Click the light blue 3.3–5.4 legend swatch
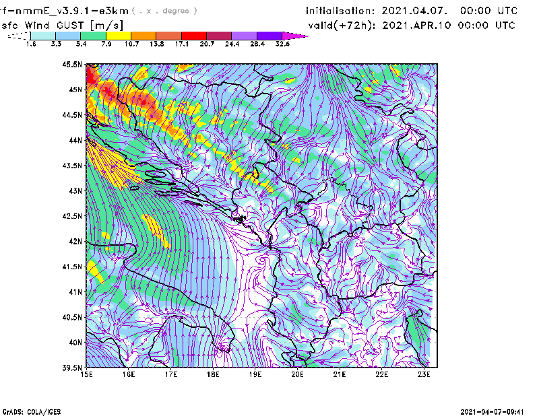 [x=68, y=36]
